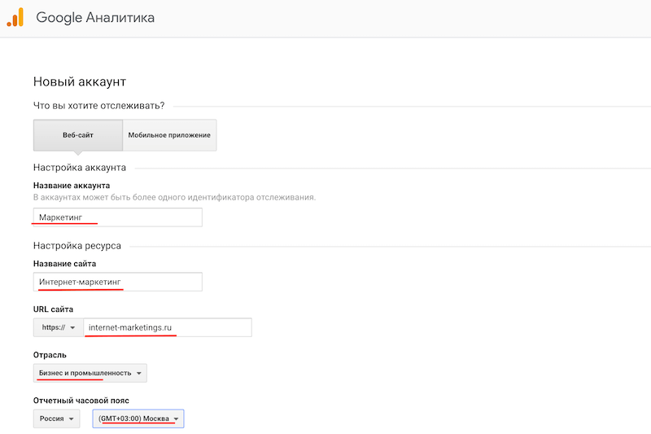Click the Настройка ресурса section heading

(76, 245)
